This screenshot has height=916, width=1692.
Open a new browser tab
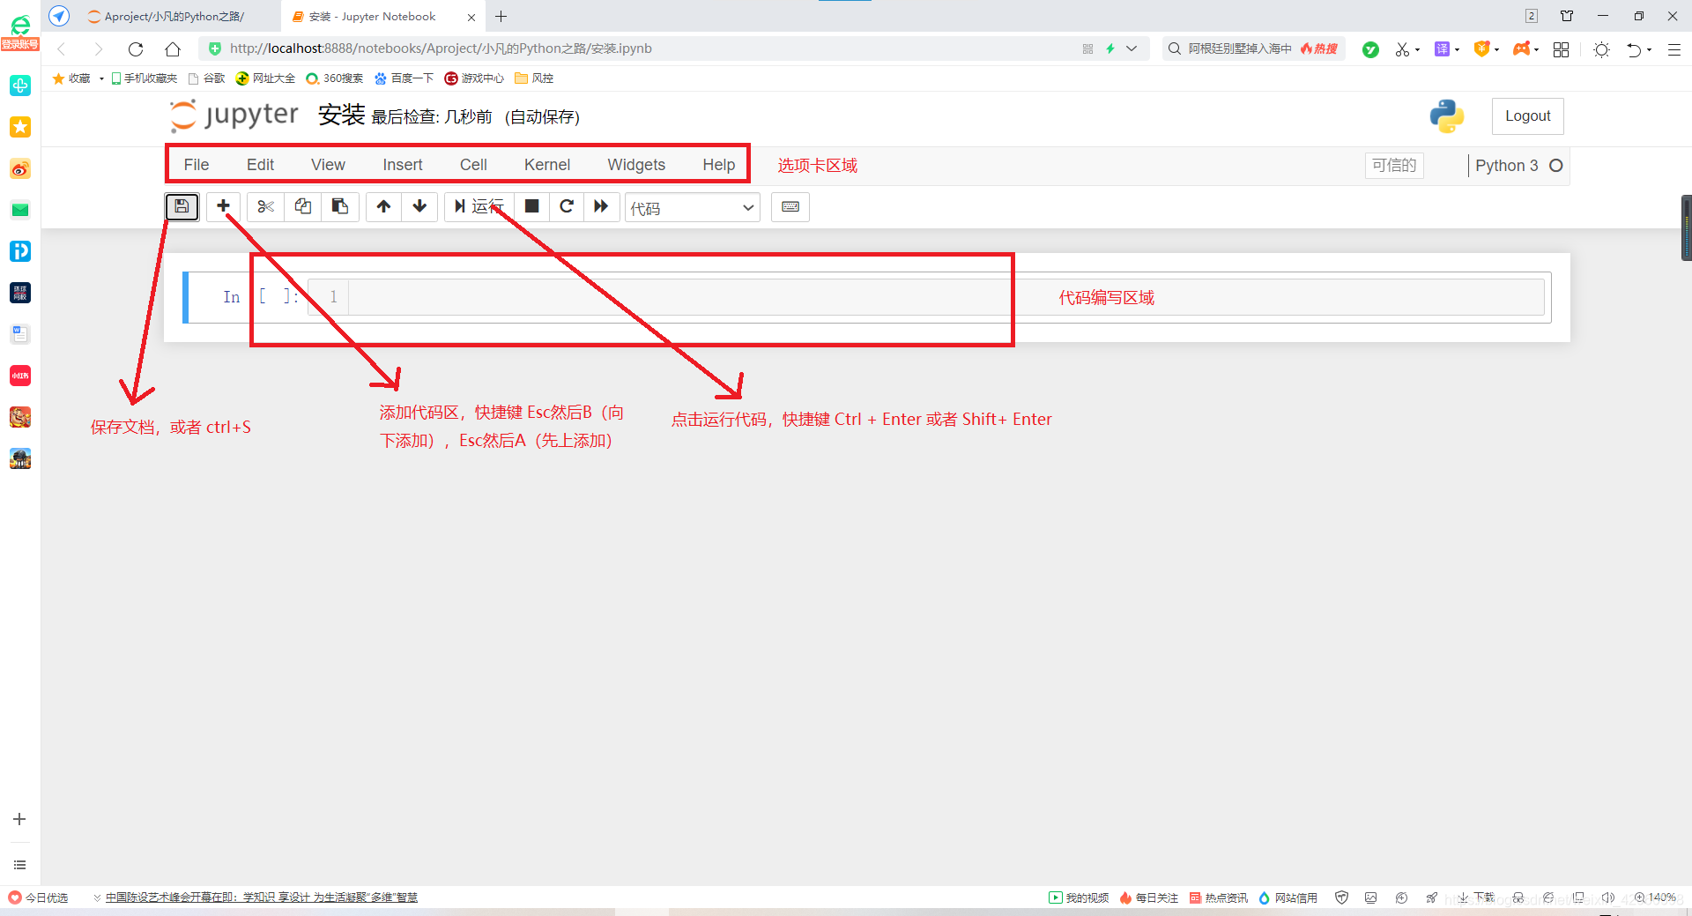pyautogui.click(x=501, y=17)
